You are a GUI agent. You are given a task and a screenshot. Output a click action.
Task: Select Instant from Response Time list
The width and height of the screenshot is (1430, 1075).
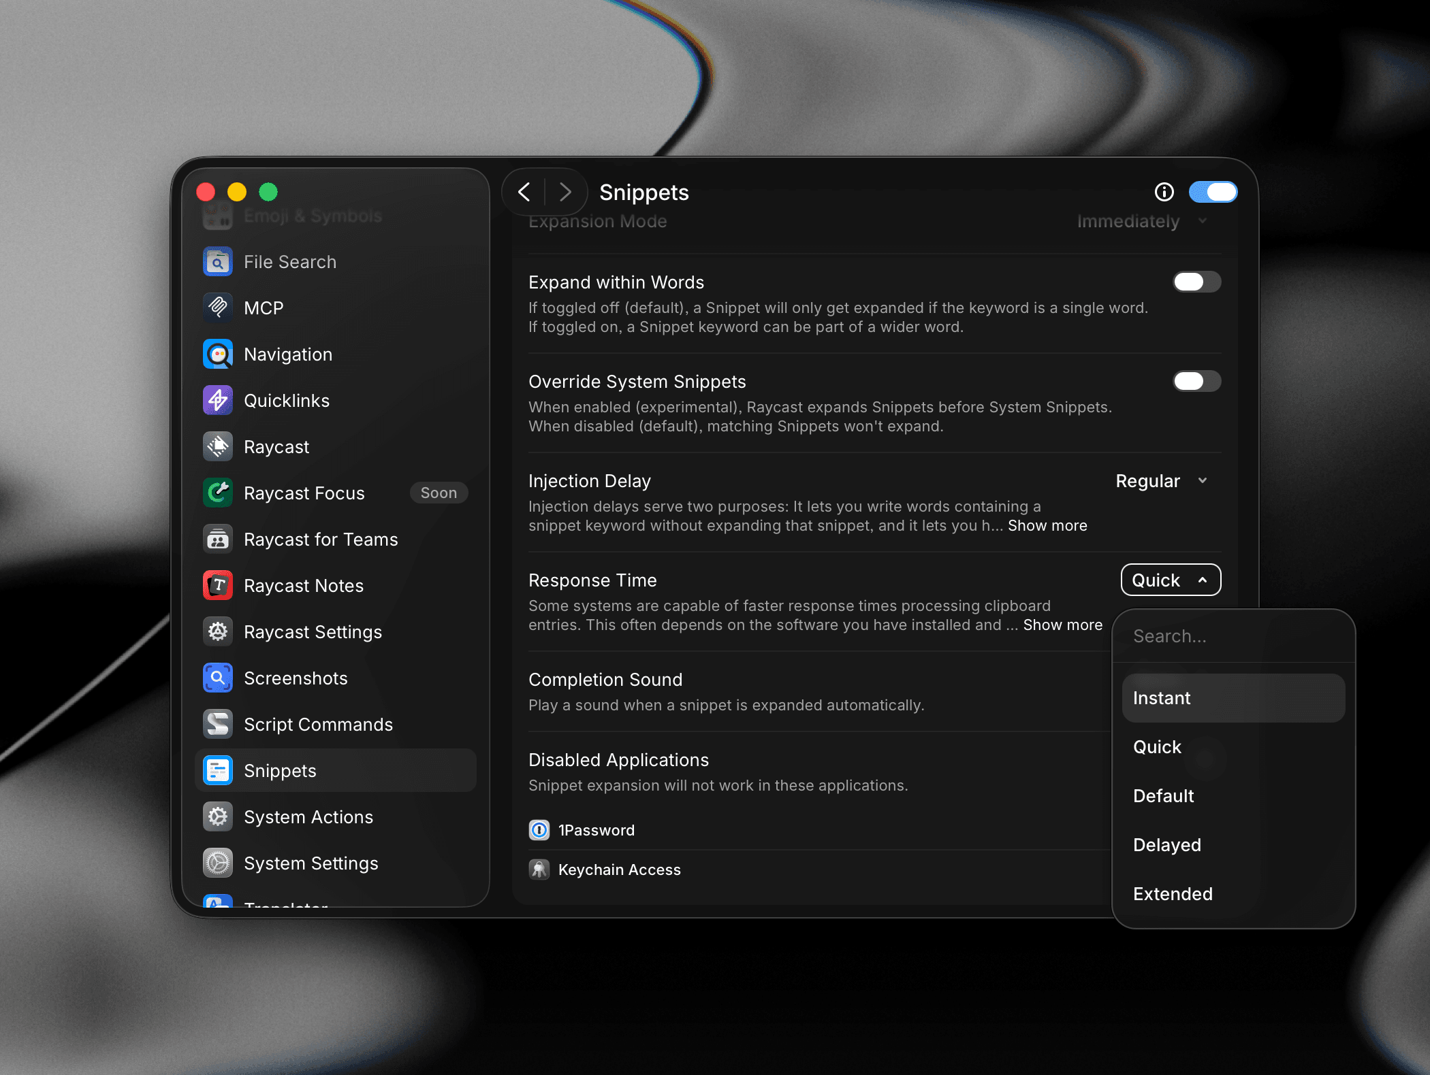(x=1234, y=698)
